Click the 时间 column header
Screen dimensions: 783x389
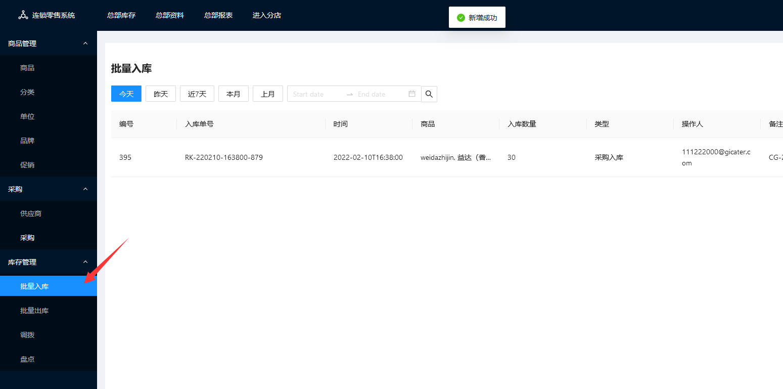click(369, 124)
